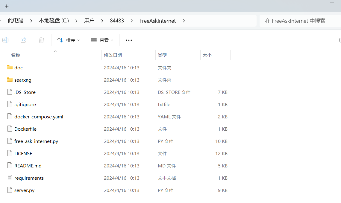Click the server.py file icon
This screenshot has height=203, width=341.
[x=10, y=190]
